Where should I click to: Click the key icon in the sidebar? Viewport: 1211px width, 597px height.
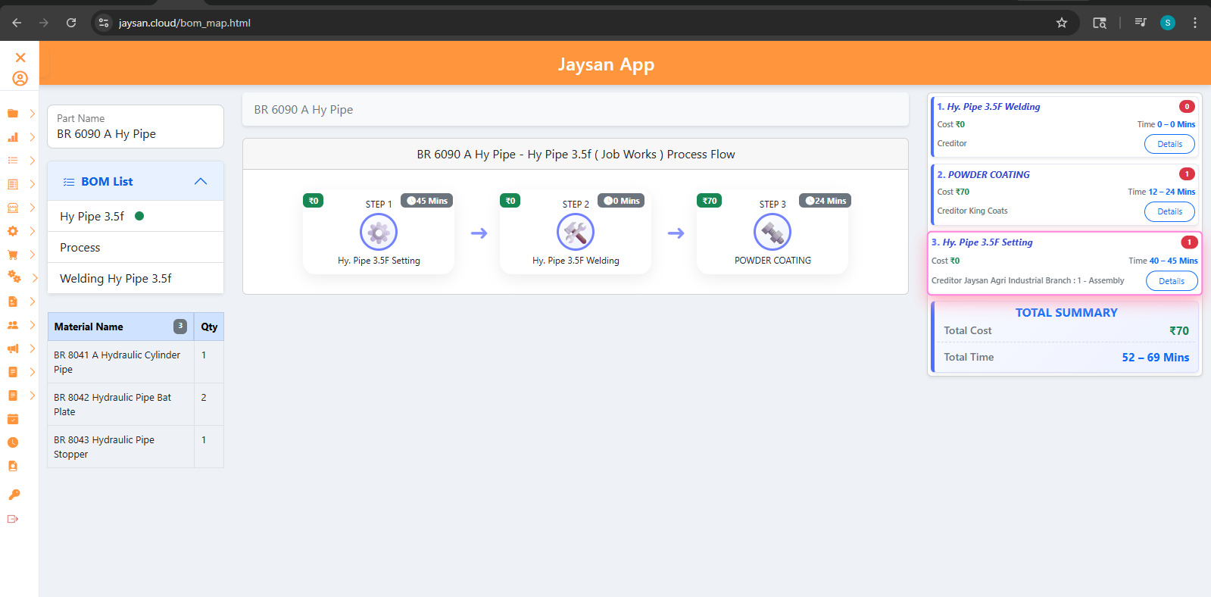click(x=14, y=495)
